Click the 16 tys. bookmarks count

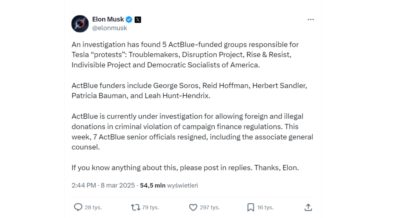[265, 207]
